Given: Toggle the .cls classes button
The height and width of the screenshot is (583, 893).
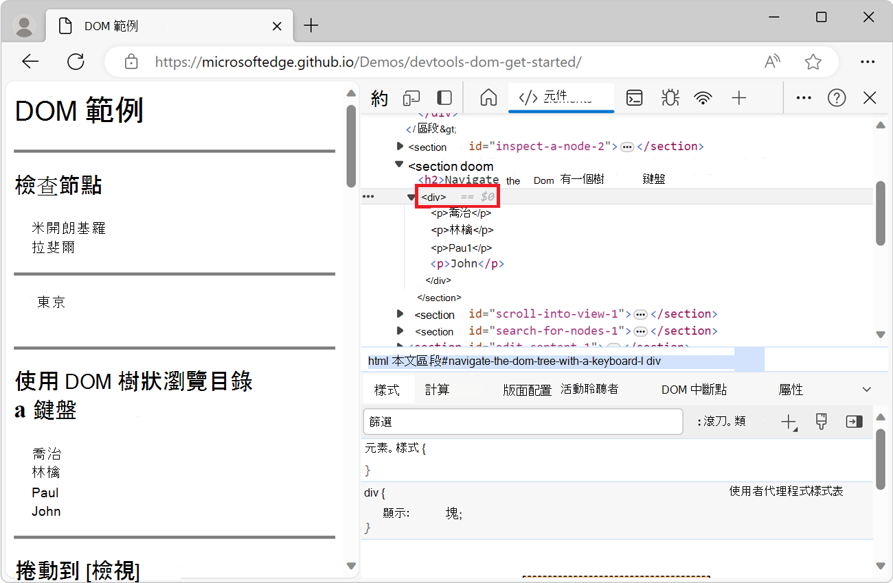Looking at the screenshot, I should click(x=739, y=421).
